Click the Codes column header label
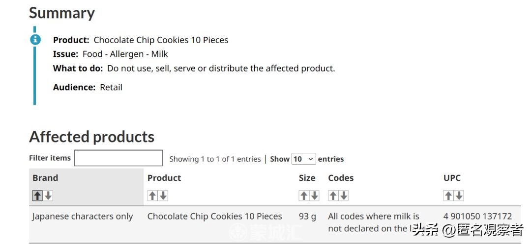This screenshot has width=531, height=244. point(341,178)
